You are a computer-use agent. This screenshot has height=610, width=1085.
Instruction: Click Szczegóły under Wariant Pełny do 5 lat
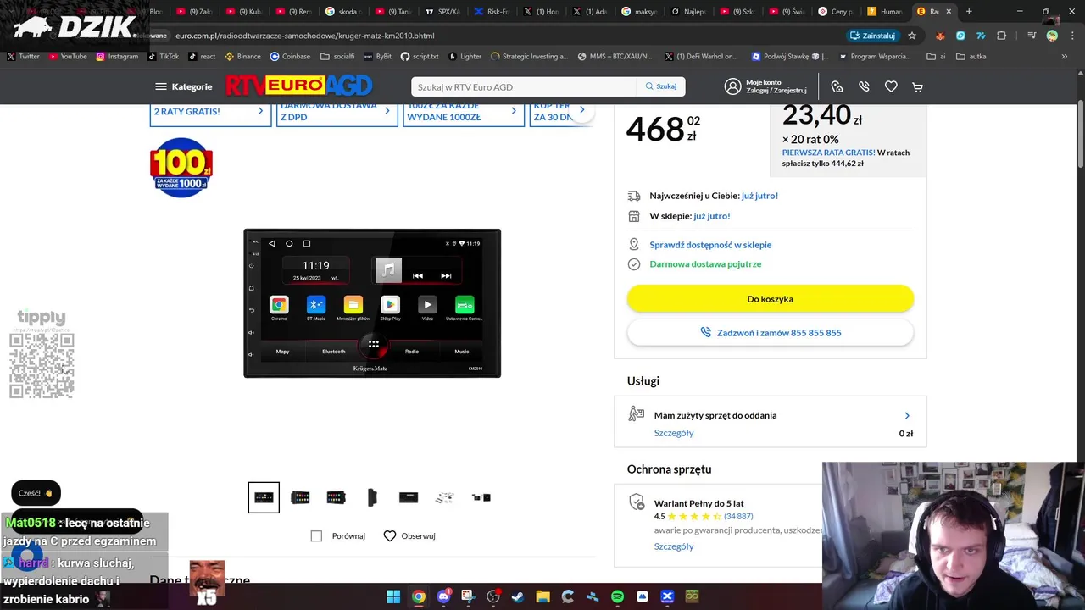click(674, 546)
